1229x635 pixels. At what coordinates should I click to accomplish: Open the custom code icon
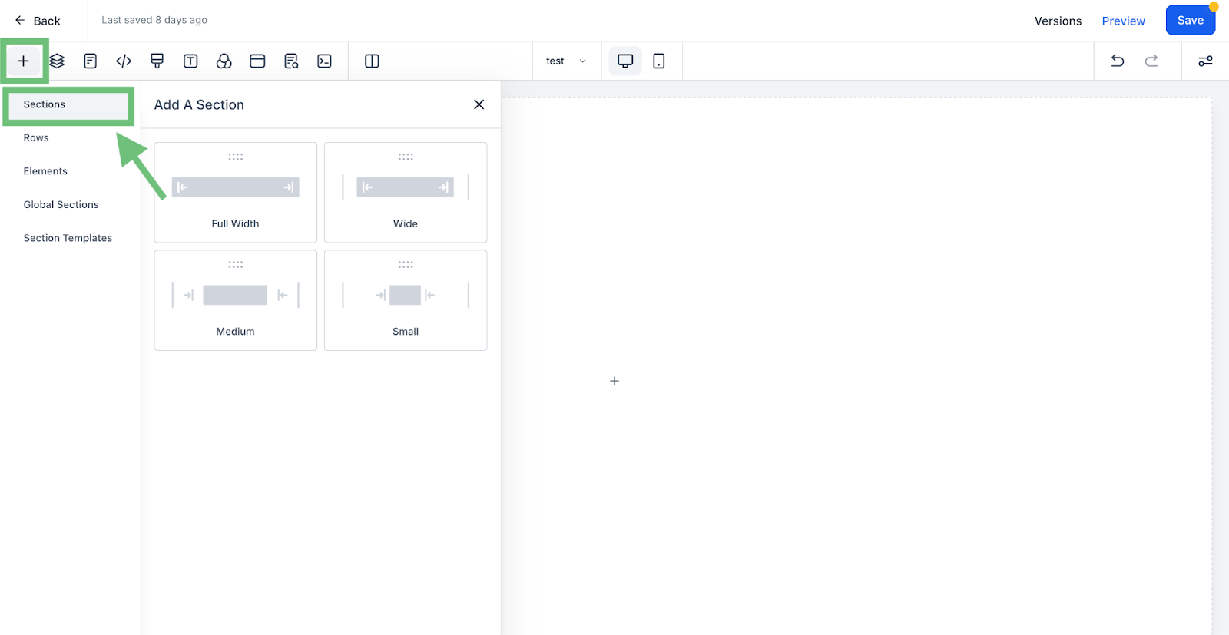pyautogui.click(x=124, y=61)
